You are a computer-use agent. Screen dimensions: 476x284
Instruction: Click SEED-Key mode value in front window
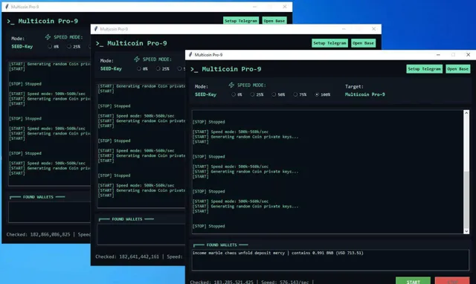pos(205,94)
